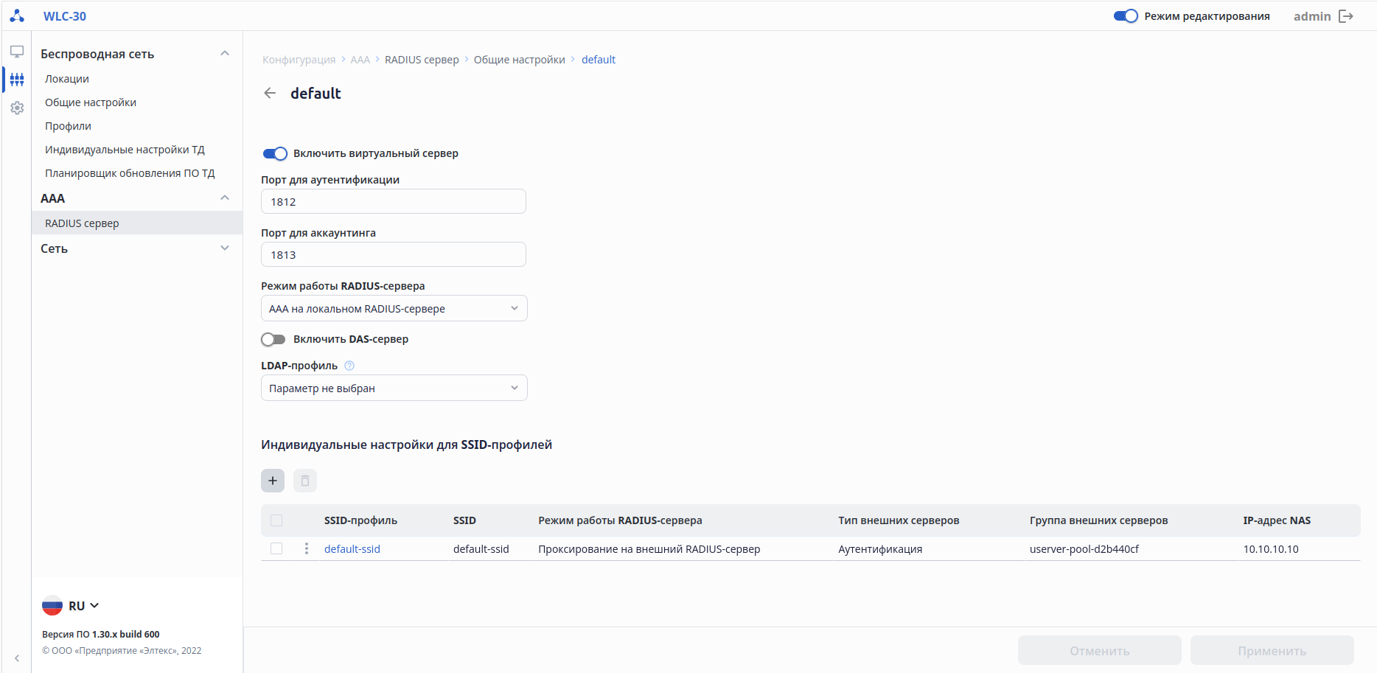Collapse the sidebar with the bottom-left chevron

(x=17, y=658)
